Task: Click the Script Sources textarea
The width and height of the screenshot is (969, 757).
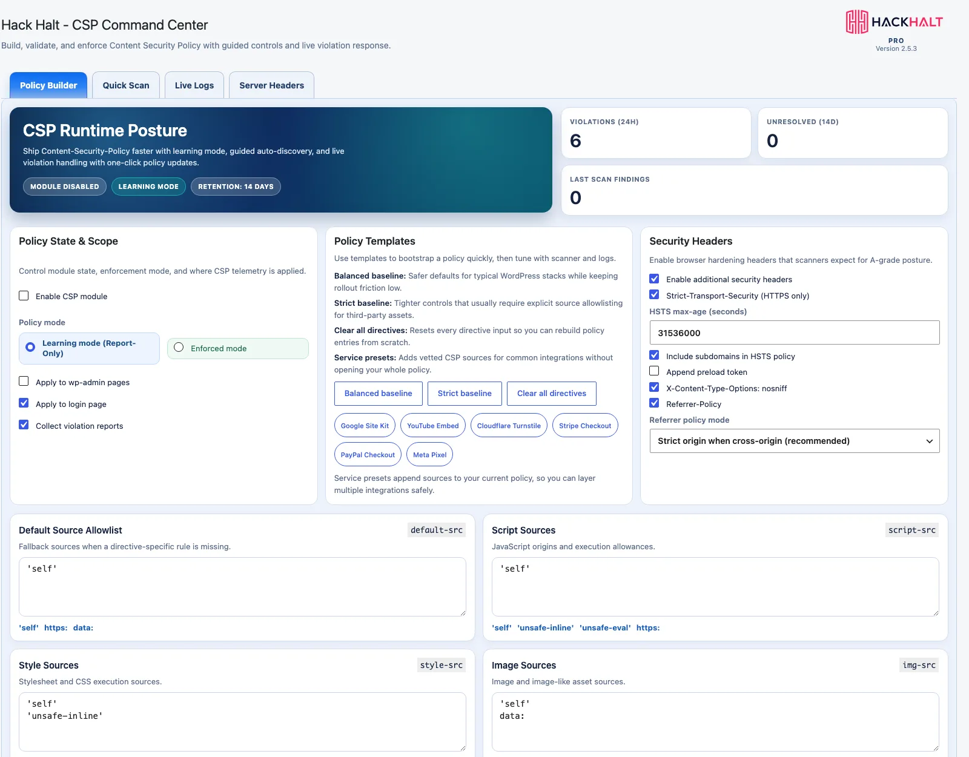Action: tap(715, 587)
